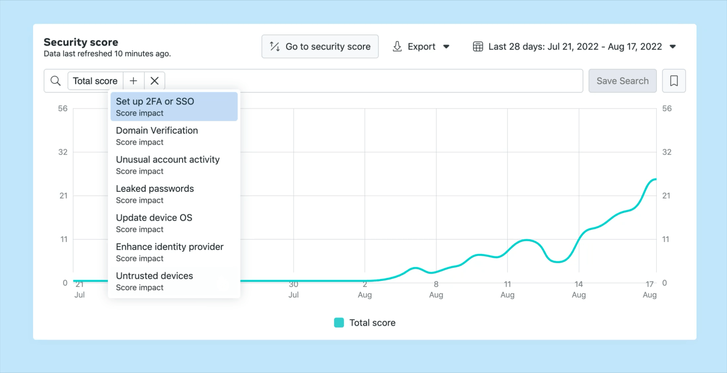The width and height of the screenshot is (727, 373).
Task: Select Untrusted devices score impact
Action: 174,281
